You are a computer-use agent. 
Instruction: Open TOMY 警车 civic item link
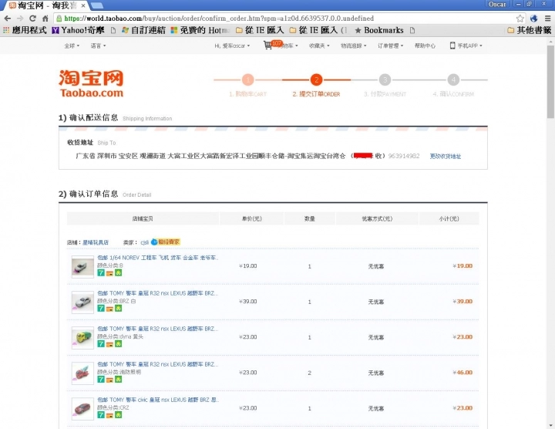click(x=158, y=400)
